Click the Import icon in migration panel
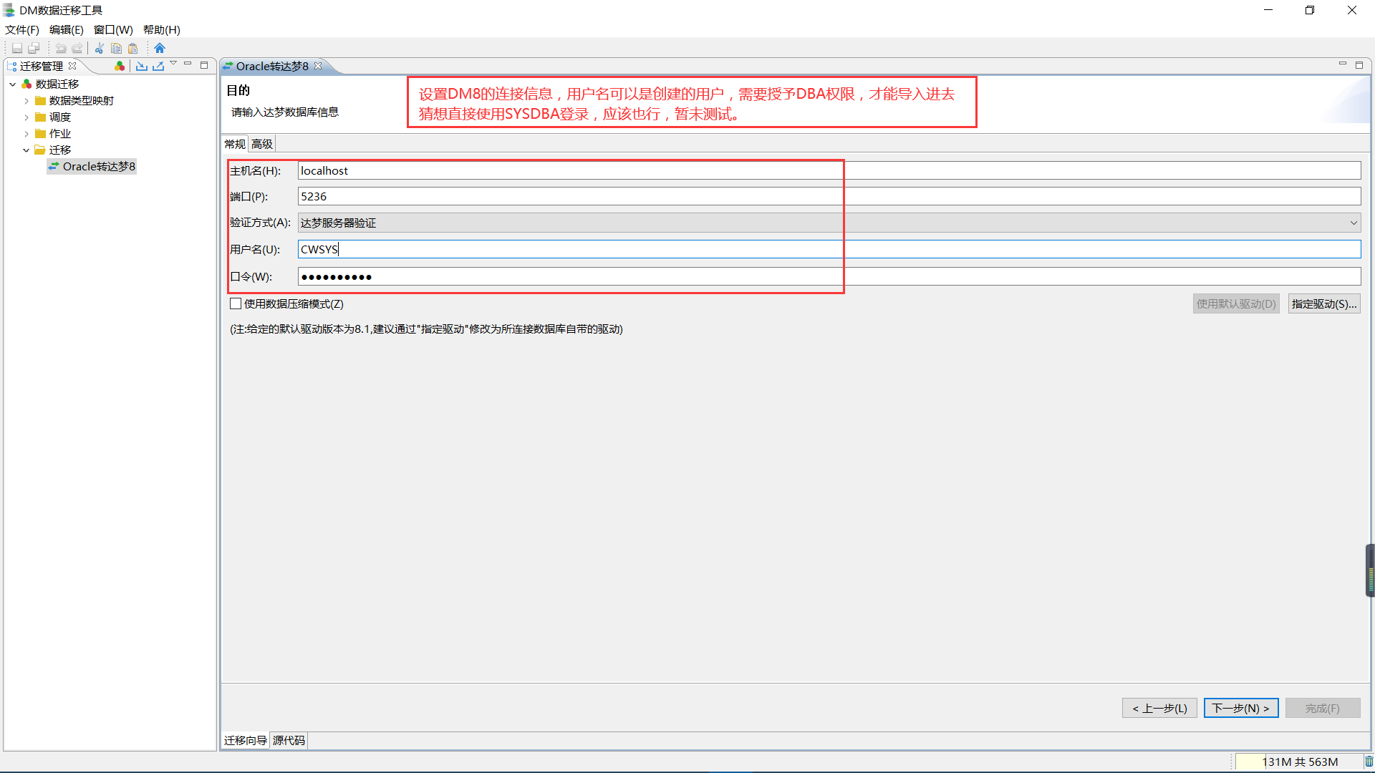Image resolution: width=1375 pixels, height=773 pixels. coord(142,66)
